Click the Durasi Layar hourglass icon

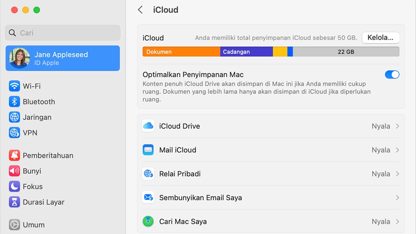[14, 202]
